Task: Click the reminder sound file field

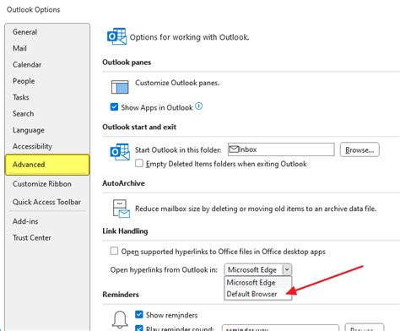Action: tap(280, 328)
